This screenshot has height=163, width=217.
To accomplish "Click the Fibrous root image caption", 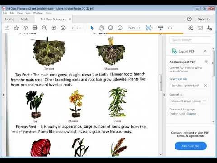I will coord(111,69).
